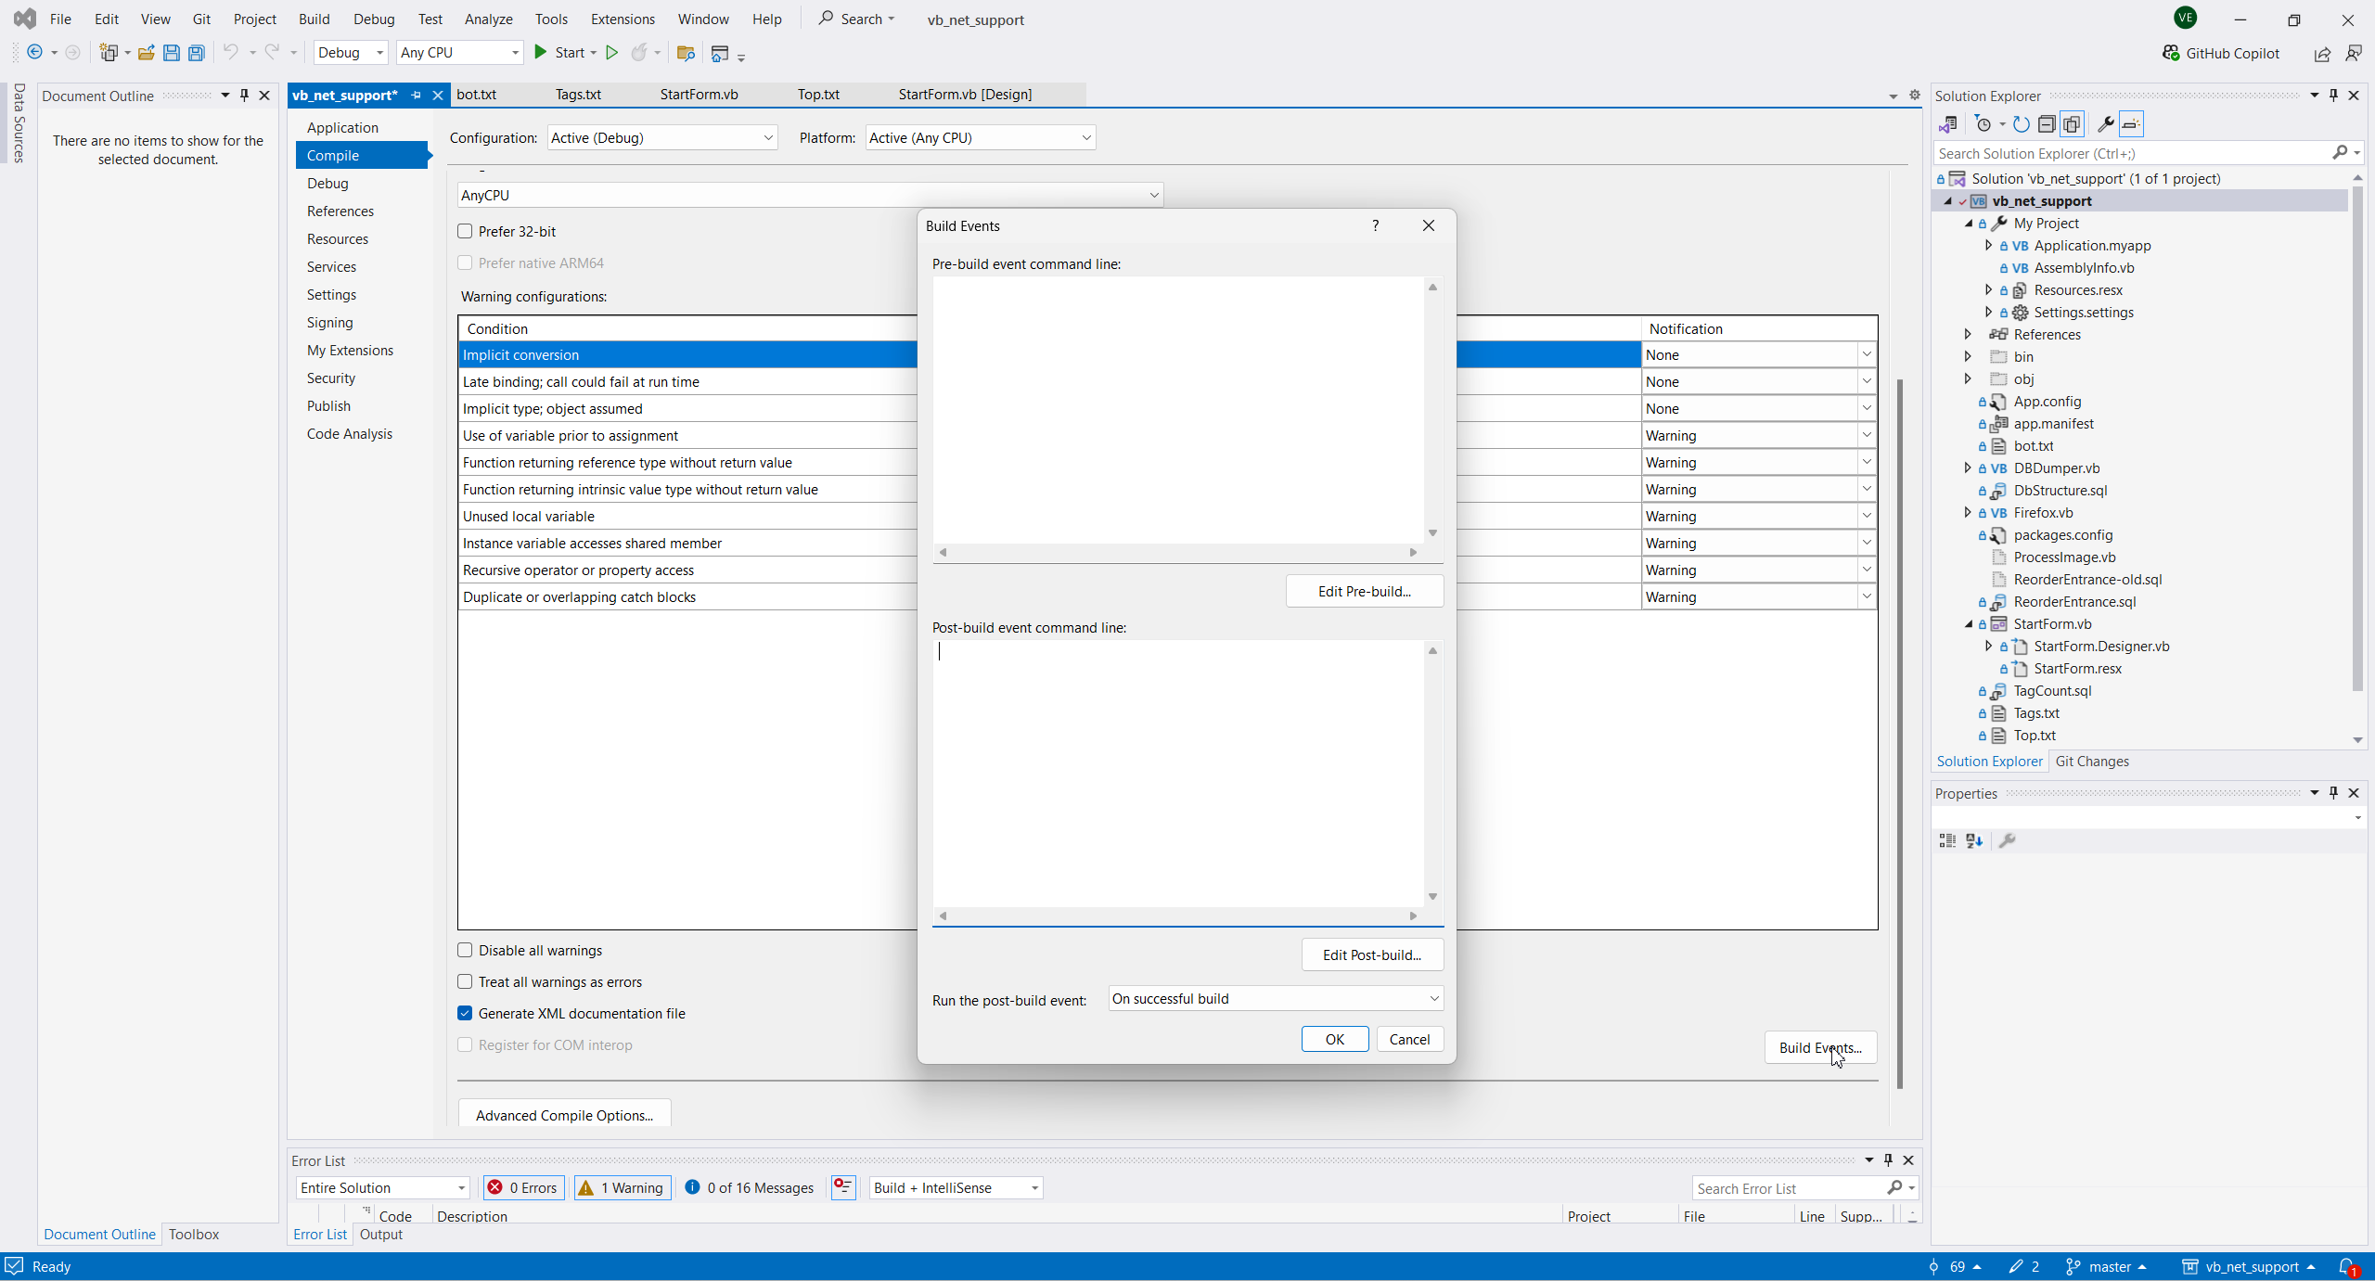Open the Extensions menu

622,19
